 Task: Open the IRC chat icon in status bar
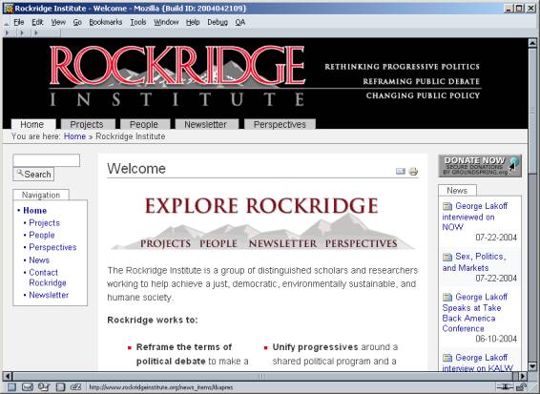[x=75, y=387]
